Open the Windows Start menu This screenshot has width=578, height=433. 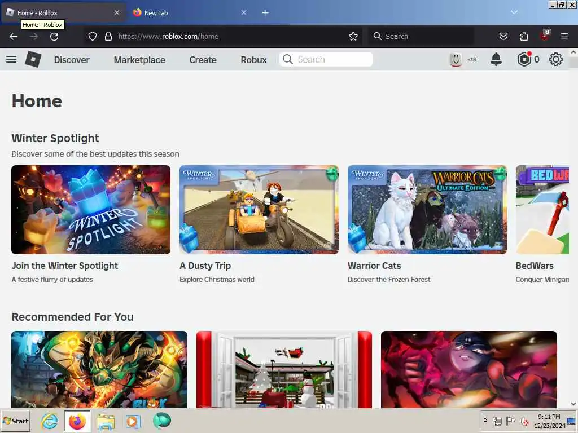pyautogui.click(x=15, y=421)
